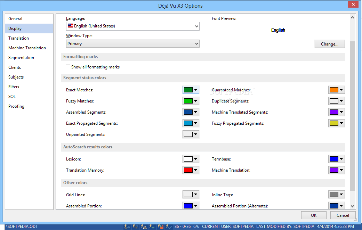This screenshot has height=230, width=362.
Task: Open the Duplicate Segments color picker
Action: click(336, 101)
